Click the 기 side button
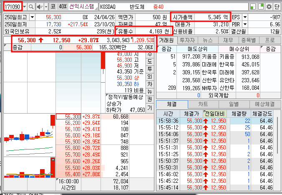The height and width of the screenshot is (195, 282). pyautogui.click(x=150, y=108)
